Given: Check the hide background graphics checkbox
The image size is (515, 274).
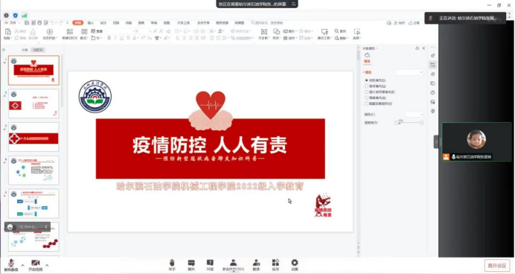Looking at the screenshot, I should coord(367,103).
